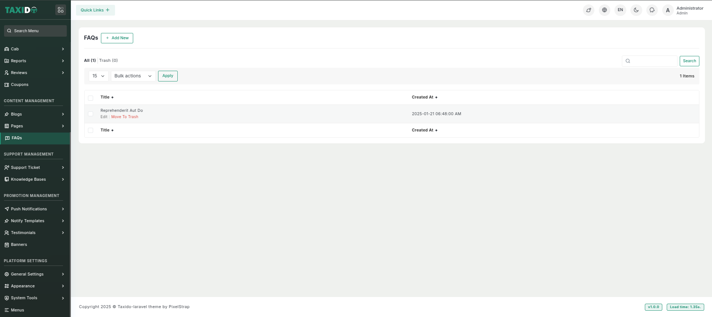Click the FAQ search input field
Image resolution: width=712 pixels, height=317 pixels.
[x=653, y=61]
